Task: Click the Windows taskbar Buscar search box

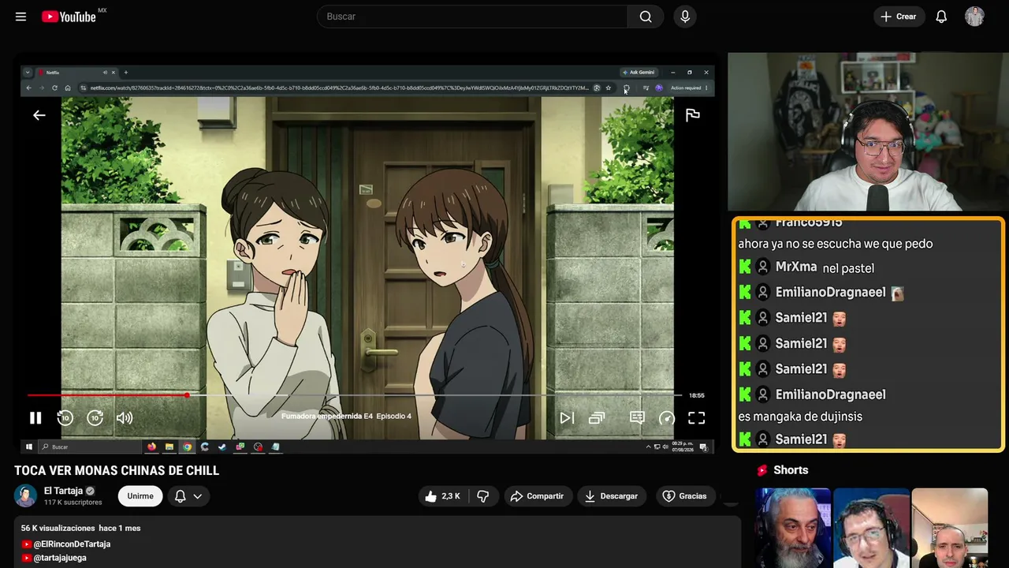Action: pos(88,447)
